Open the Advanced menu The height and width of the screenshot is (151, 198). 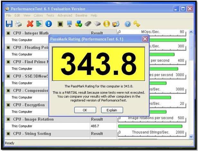[65, 15]
